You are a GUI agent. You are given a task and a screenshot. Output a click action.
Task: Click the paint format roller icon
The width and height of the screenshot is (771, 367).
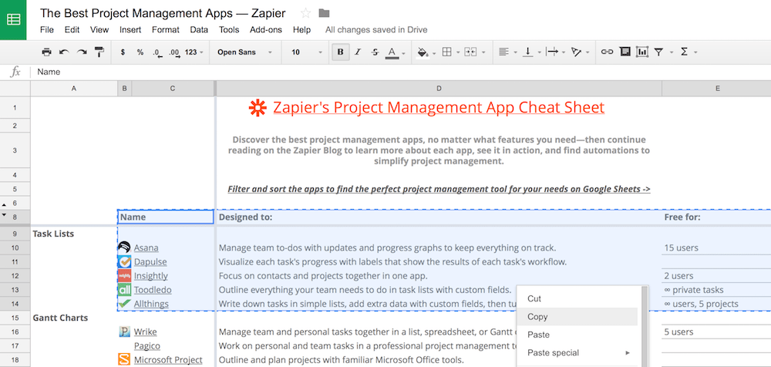[x=99, y=52]
